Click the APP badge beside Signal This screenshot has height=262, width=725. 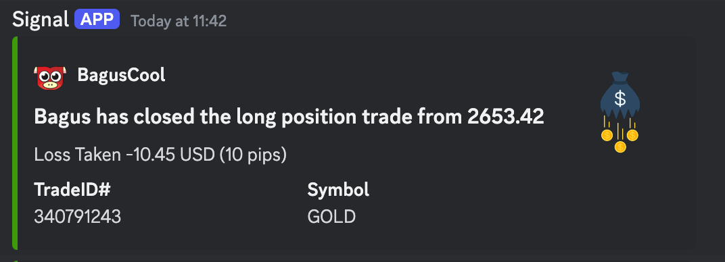[97, 20]
